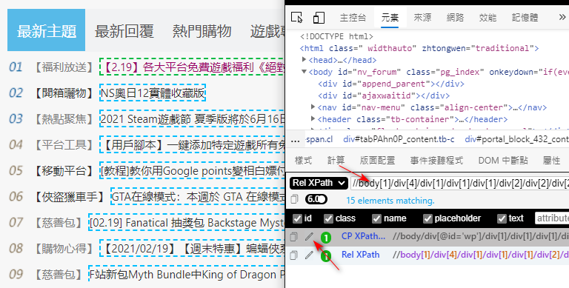Switch to the 網路 DevTools tab
Viewport: 569px width, 288px height.
(x=455, y=18)
